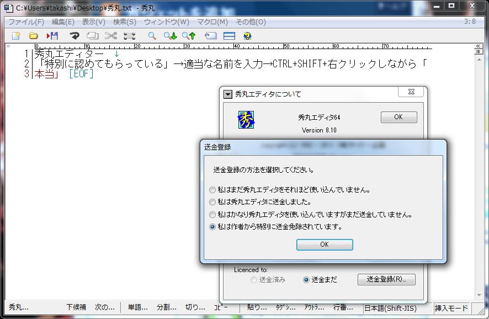Click the Copy toolbar icon
This screenshot has height=319, width=489.
click(92, 36)
